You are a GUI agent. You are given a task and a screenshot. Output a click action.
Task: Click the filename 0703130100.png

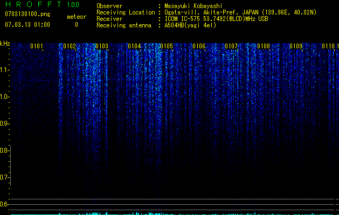coord(27,14)
